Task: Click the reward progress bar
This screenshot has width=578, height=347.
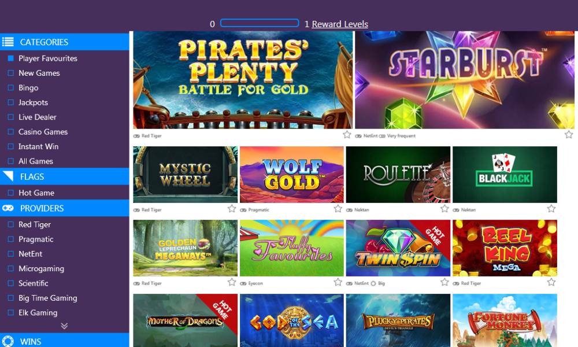Action: point(260,23)
